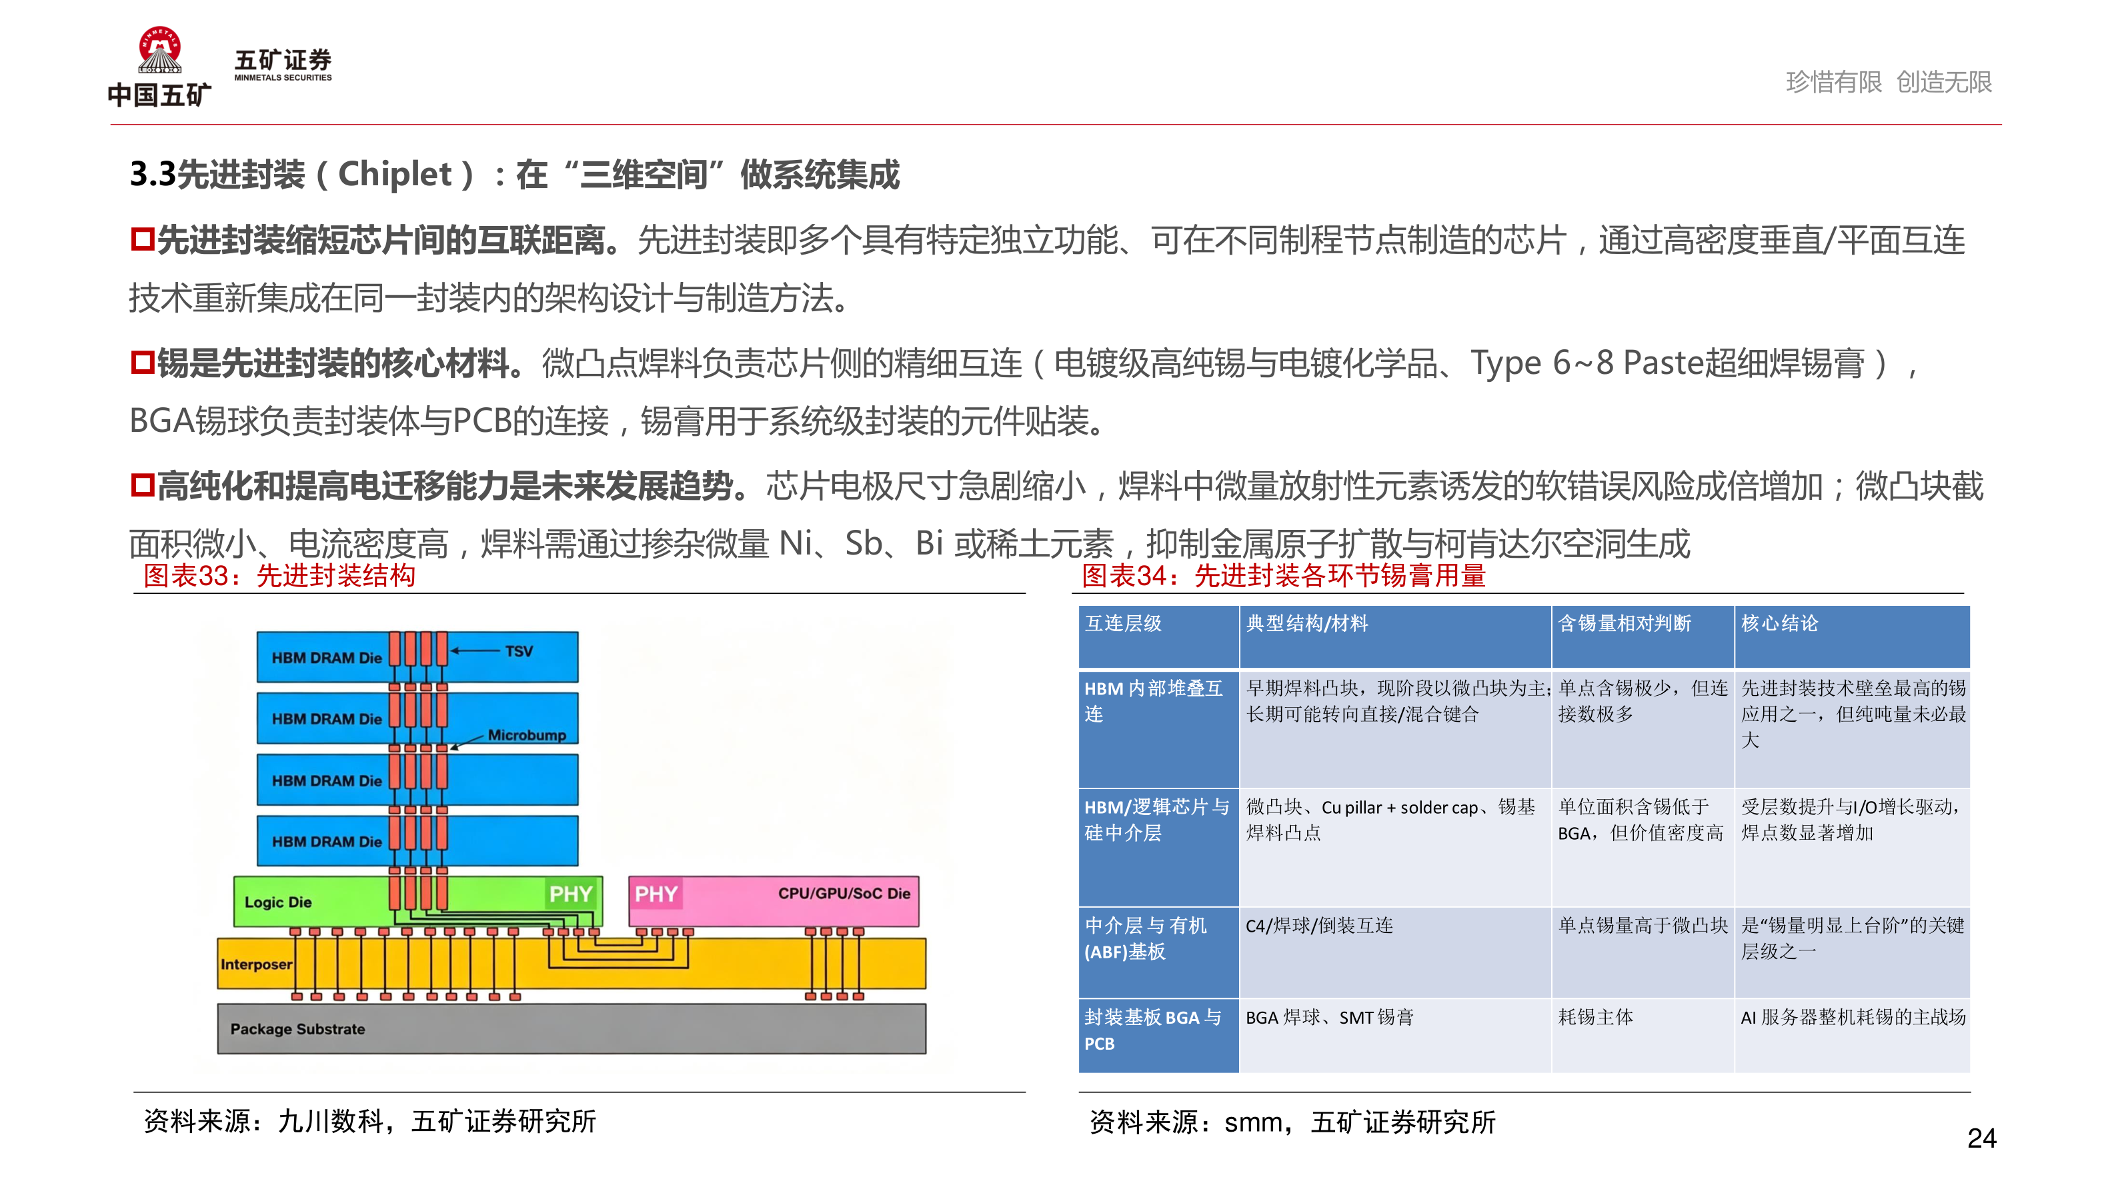Image resolution: width=2112 pixels, height=1187 pixels.
Task: Click the pink PHY block
Action: [656, 894]
